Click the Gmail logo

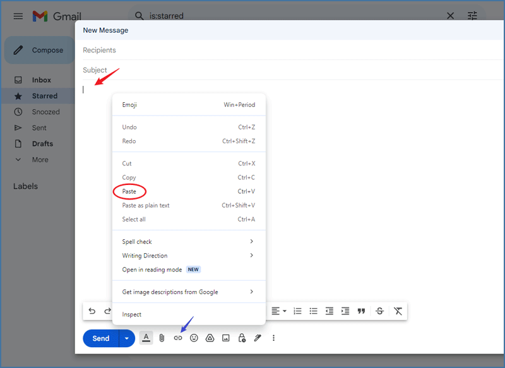[x=57, y=16]
